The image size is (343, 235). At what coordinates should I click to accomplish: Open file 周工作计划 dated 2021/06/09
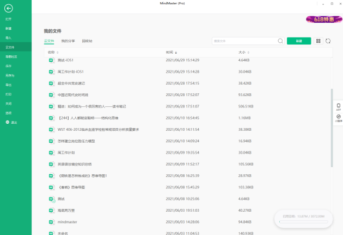tap(66, 153)
